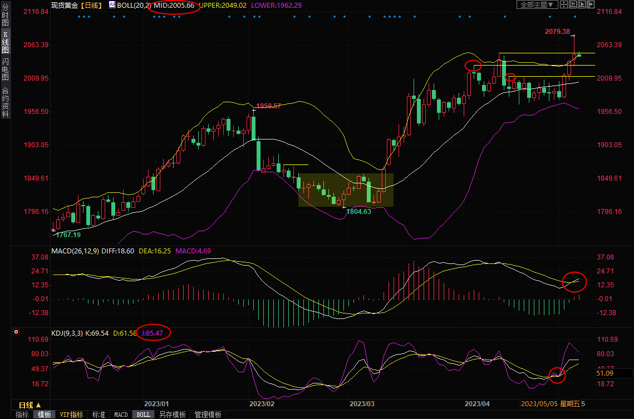Viewport: 634px width, 419px height.
Task: Toggle the MACD template at bottom bar
Action: click(121, 415)
